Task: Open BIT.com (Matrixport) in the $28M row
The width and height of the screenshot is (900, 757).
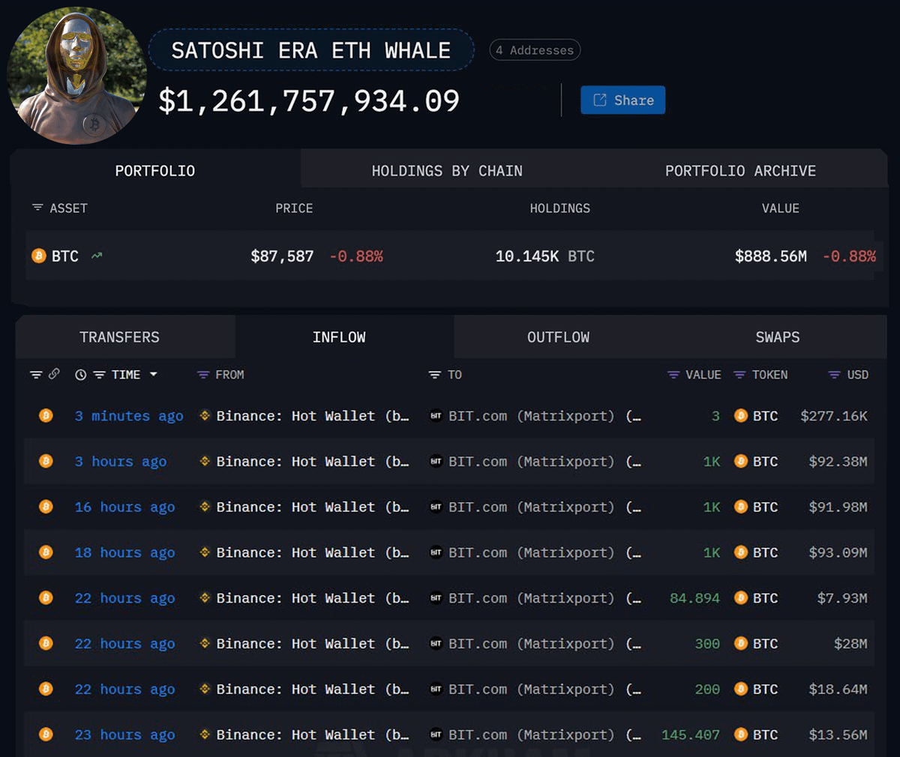Action: pyautogui.click(x=545, y=644)
